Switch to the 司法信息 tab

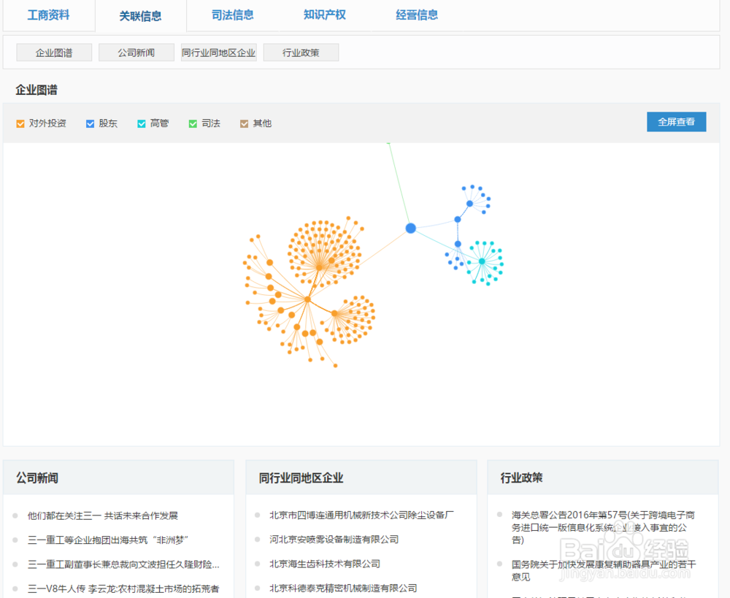232,15
